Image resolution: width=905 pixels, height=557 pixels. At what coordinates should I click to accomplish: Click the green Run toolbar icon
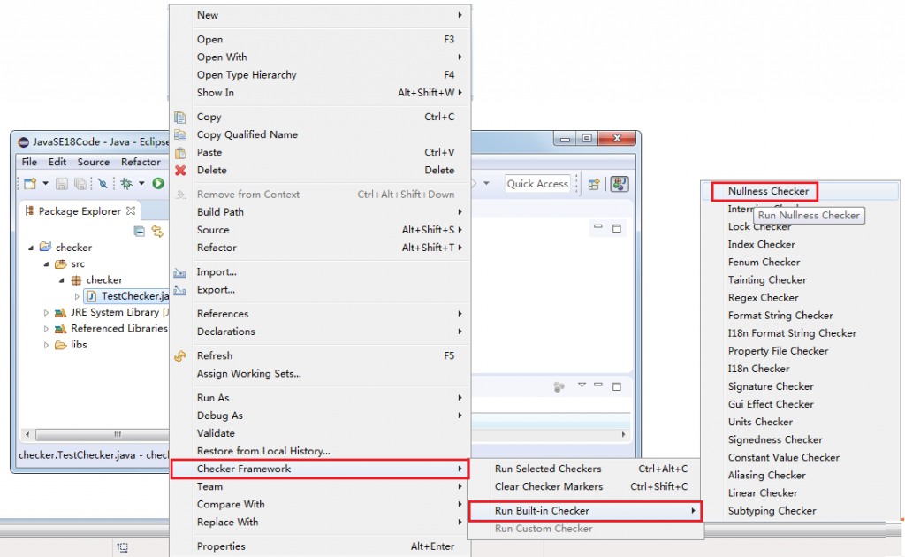(157, 184)
